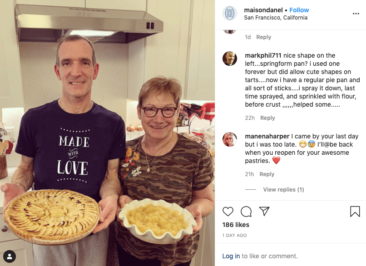Image resolution: width=366 pixels, height=266 pixels.
Task: Like the post with the heart icon
Action: pos(228,212)
